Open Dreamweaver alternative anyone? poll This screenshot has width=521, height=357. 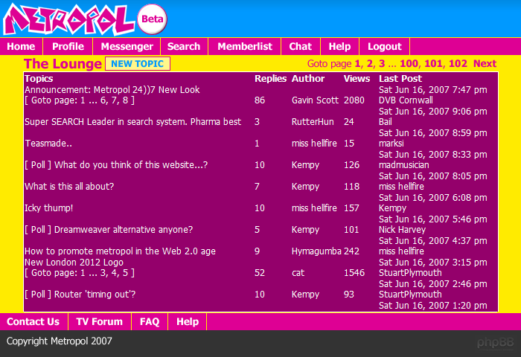click(x=109, y=230)
